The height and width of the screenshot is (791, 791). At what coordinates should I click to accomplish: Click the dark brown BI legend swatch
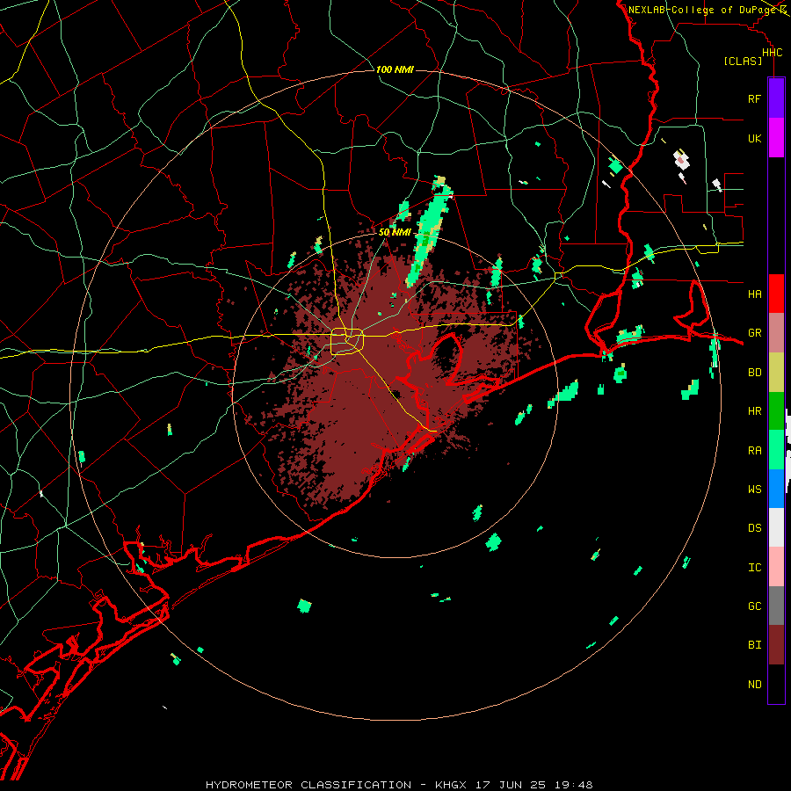(776, 645)
